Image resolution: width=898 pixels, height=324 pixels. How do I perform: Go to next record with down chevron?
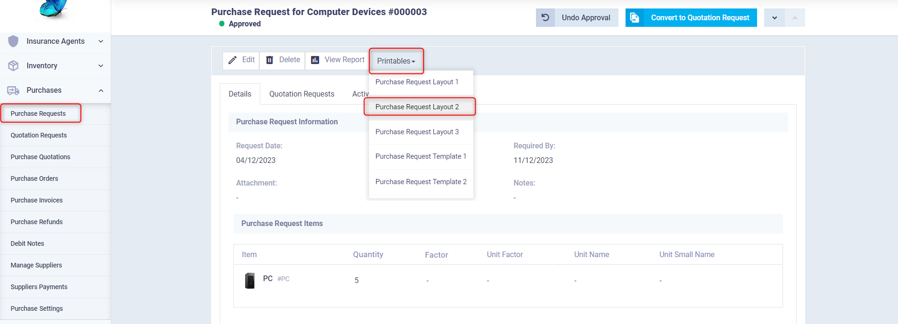774,18
